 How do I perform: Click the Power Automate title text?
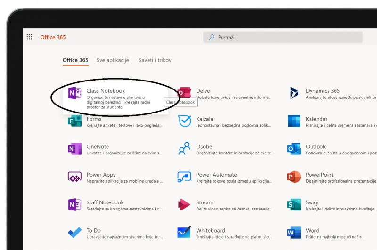216,175
